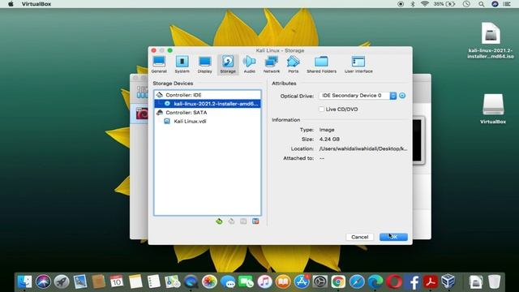Screen dimensions: 519x292
Task: Select the Kali Linux.vdi disk
Action: [x=208, y=121]
